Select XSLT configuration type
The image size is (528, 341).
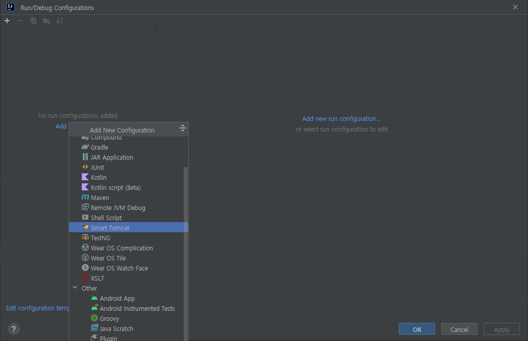[128, 278]
